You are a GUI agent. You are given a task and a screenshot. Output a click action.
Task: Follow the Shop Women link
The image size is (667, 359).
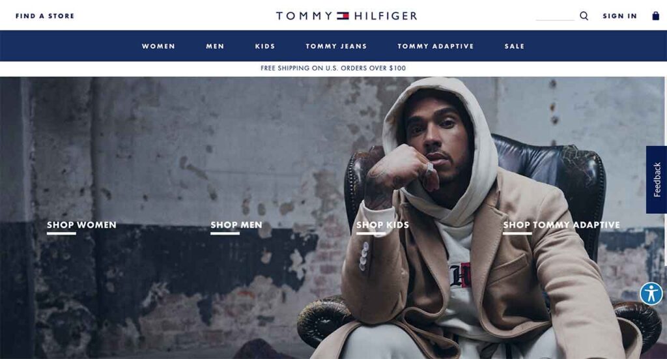(x=81, y=225)
